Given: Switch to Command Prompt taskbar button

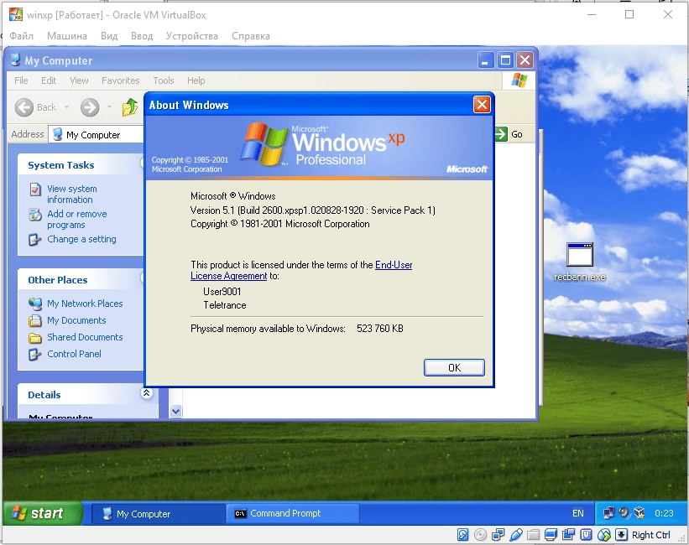Looking at the screenshot, I should click(292, 513).
